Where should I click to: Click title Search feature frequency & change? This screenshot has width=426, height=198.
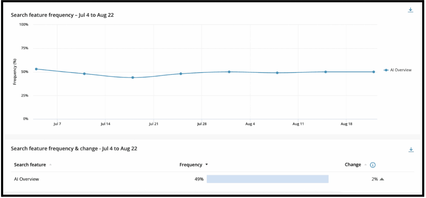click(x=74, y=149)
